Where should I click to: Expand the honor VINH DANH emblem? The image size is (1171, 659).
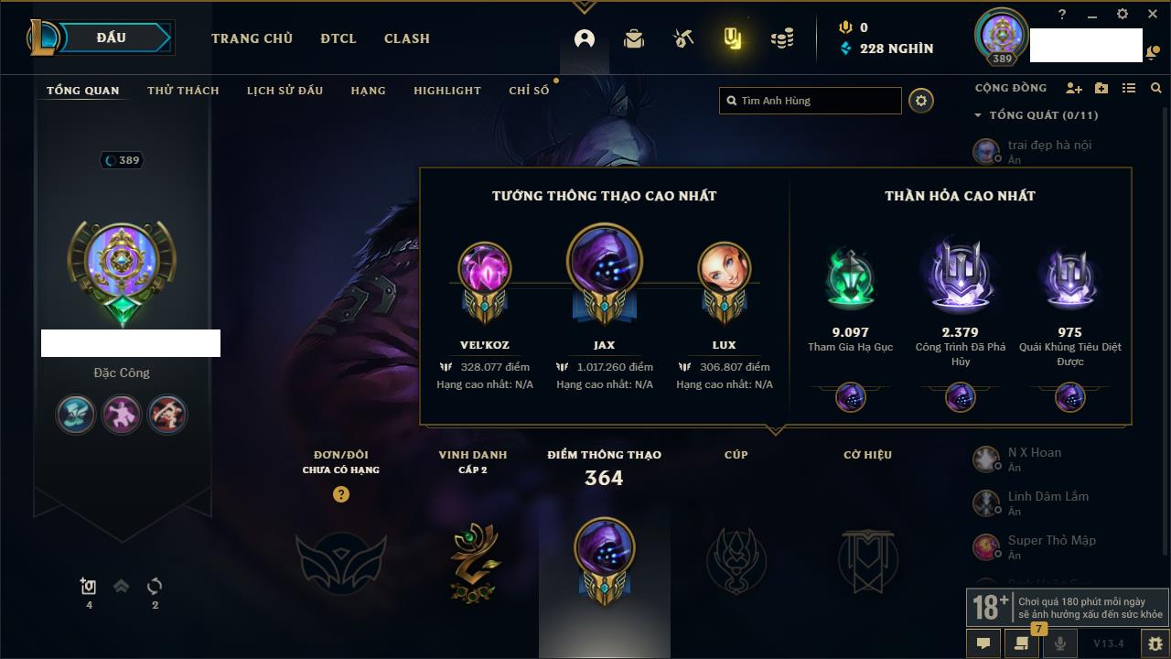click(x=474, y=561)
